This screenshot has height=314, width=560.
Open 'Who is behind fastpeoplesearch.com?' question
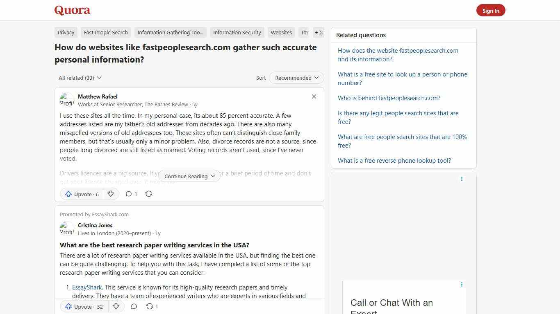(x=389, y=98)
